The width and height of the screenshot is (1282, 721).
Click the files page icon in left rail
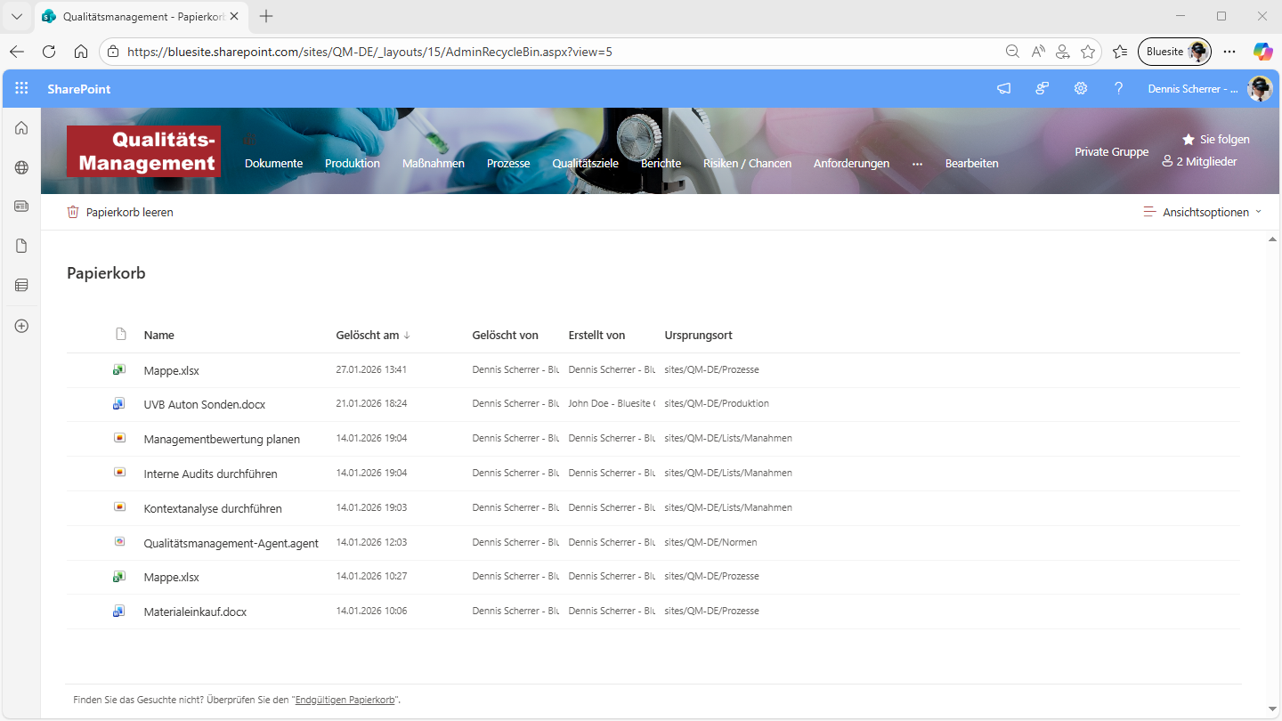(x=21, y=246)
